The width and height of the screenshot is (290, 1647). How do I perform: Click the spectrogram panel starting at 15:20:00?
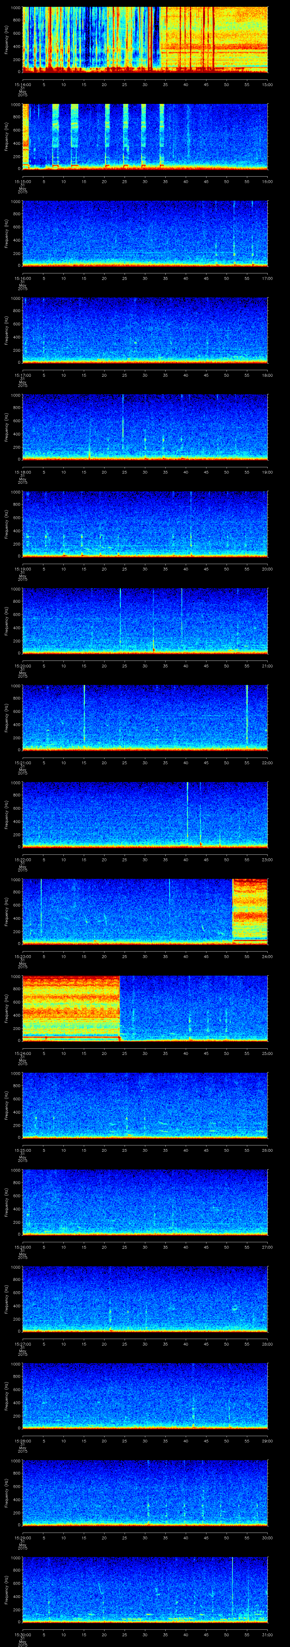(x=145, y=621)
